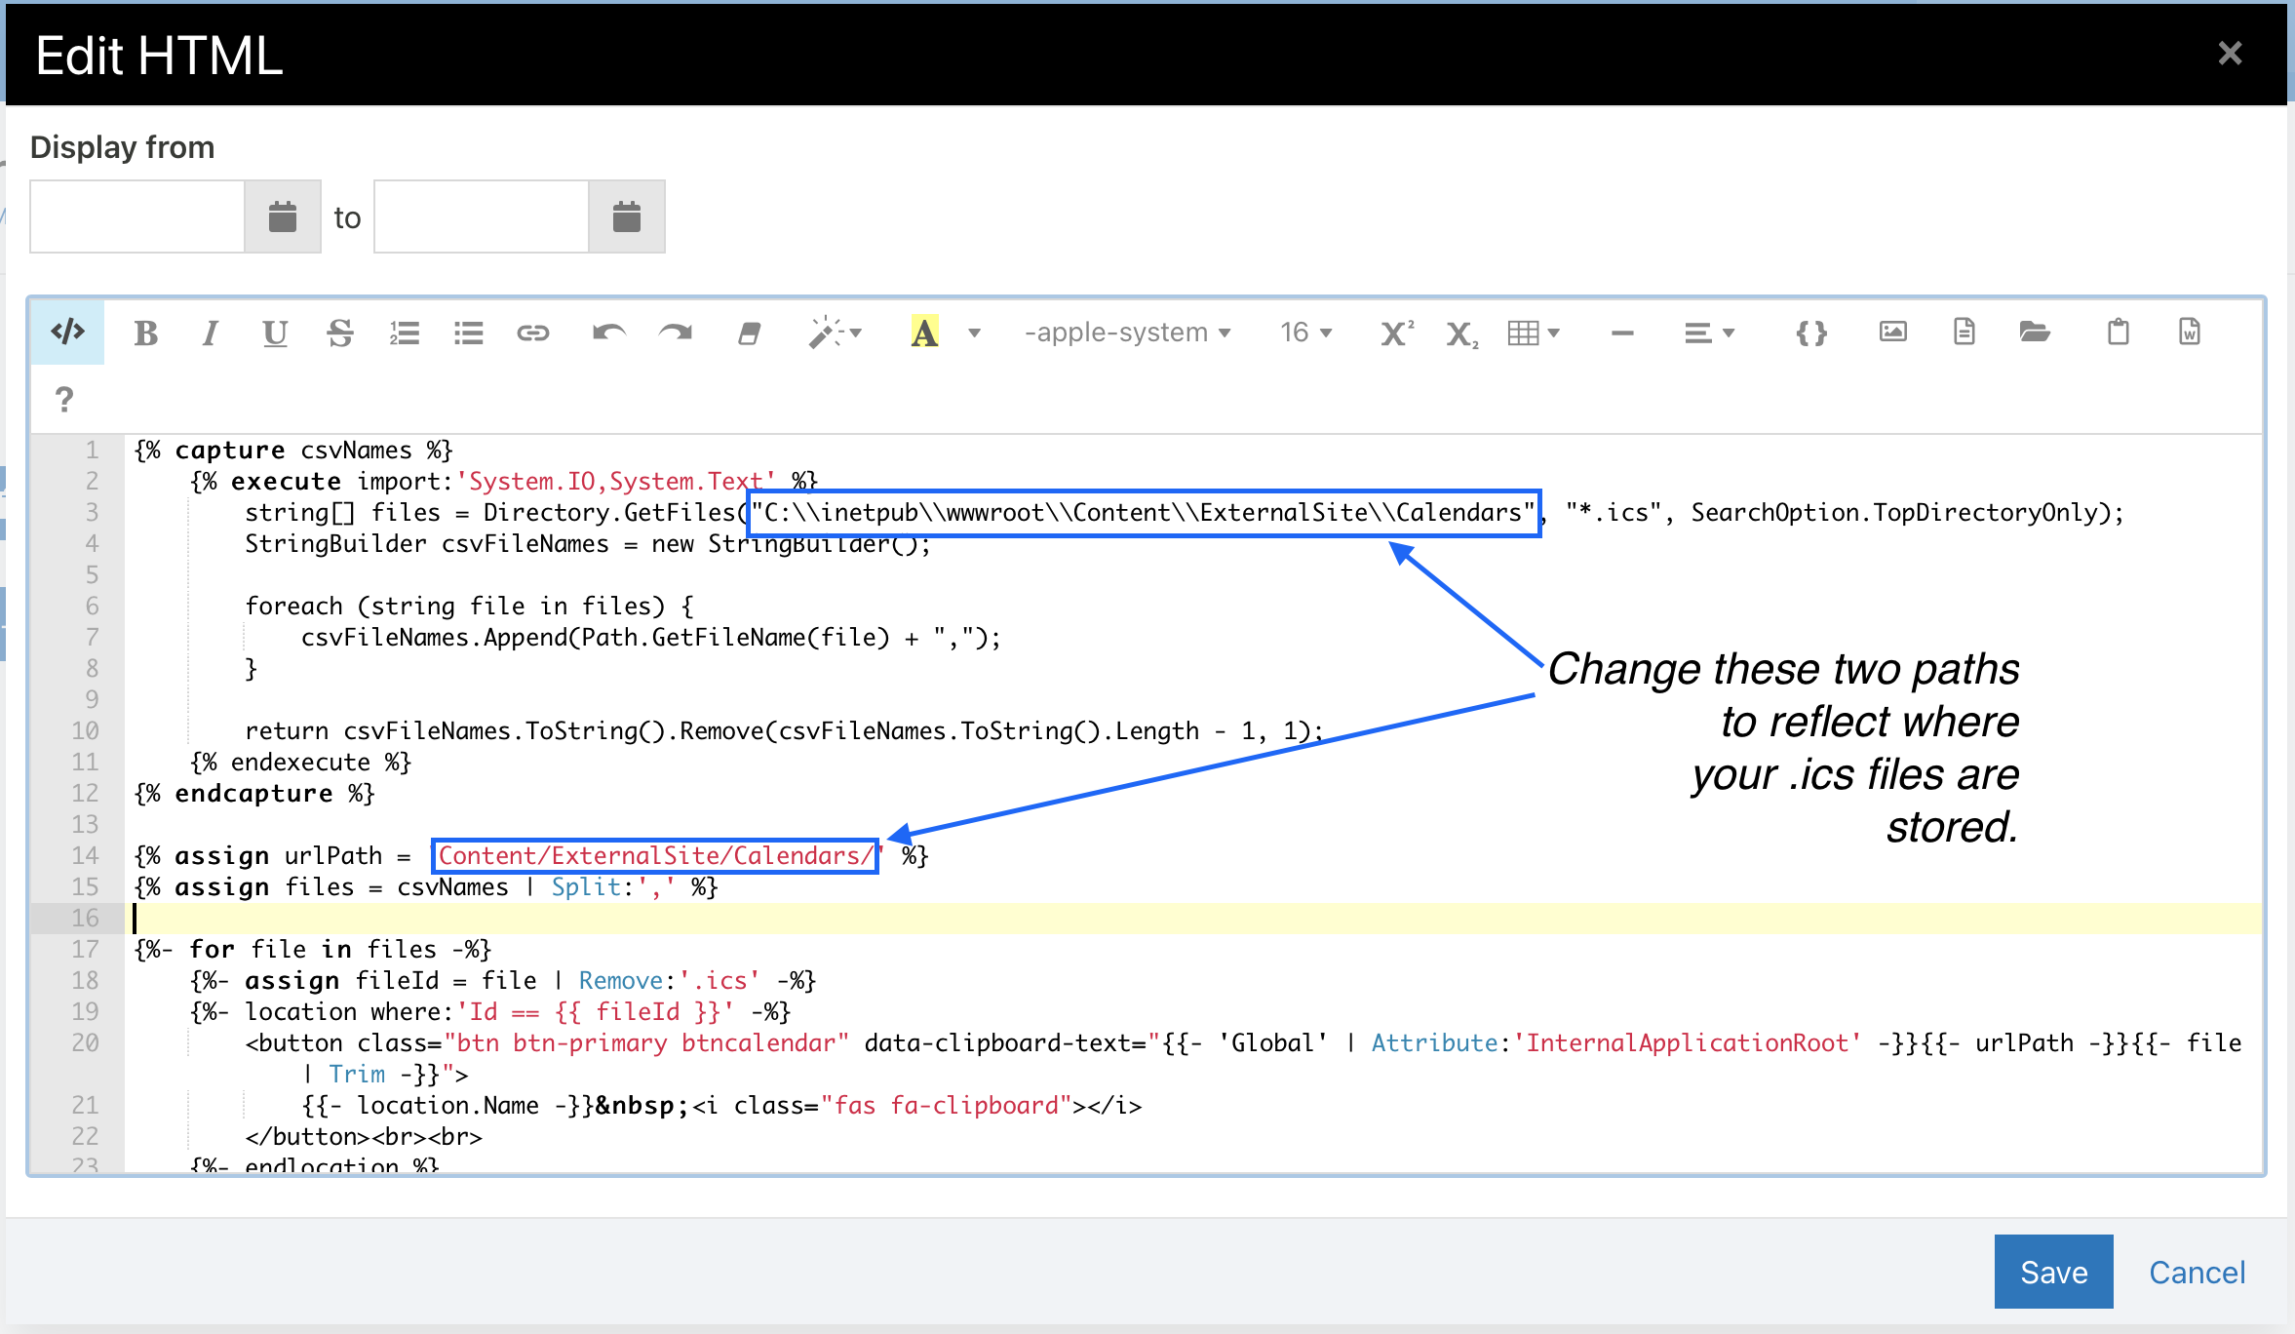Image resolution: width=2295 pixels, height=1334 pixels.
Task: Click the 'fas fa-clipboard' class string
Action: [946, 1105]
